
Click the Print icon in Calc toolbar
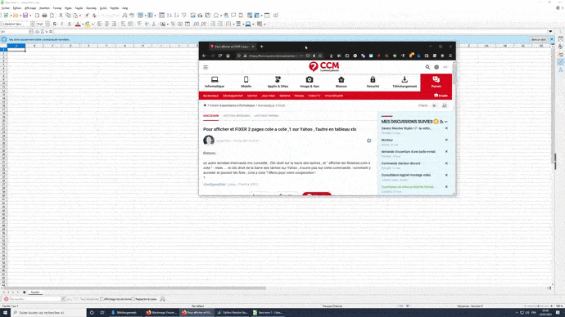coord(45,16)
